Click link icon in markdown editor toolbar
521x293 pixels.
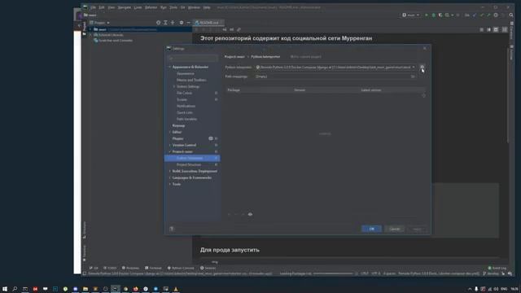(x=239, y=29)
